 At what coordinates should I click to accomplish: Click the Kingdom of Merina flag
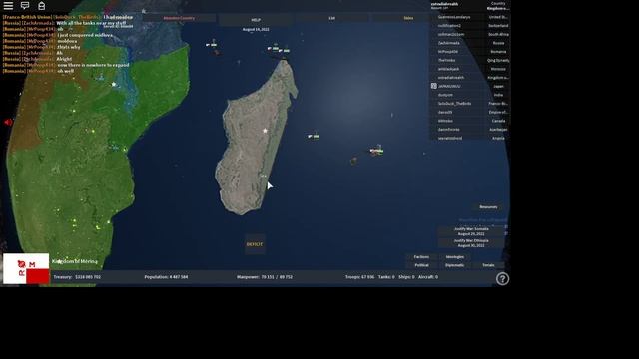point(26,268)
